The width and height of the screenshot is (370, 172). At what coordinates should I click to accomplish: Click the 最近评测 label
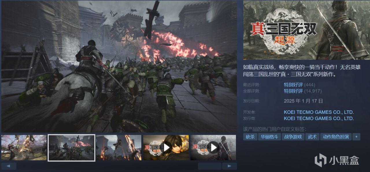(x=251, y=85)
